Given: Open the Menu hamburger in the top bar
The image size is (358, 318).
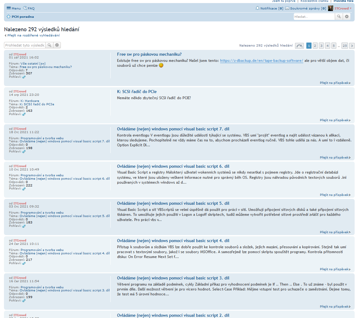Looking at the screenshot, I should 13,8.
